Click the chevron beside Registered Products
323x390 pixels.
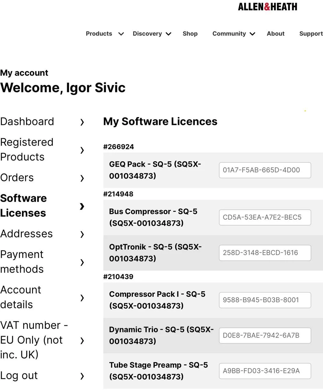(x=82, y=150)
